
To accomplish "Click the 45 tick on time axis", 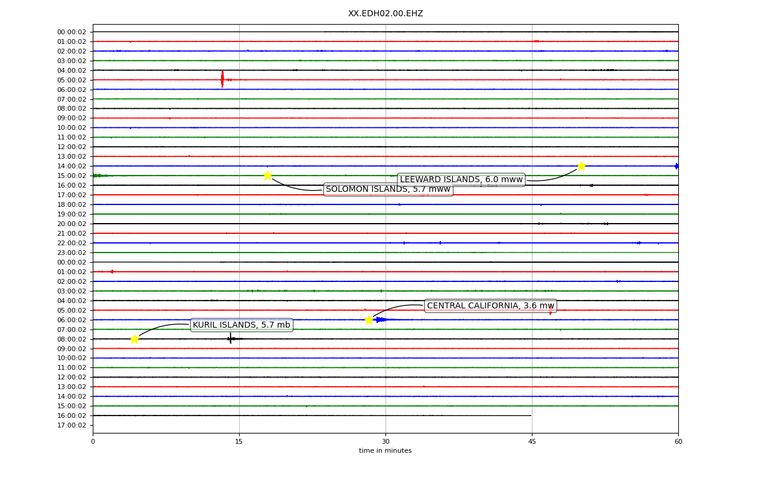I will [532, 442].
